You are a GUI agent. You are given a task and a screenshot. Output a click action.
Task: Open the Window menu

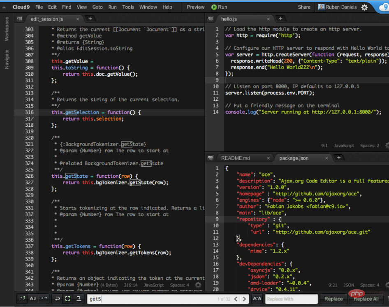pyautogui.click(x=148, y=7)
